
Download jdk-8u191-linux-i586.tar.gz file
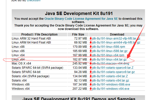tap(110, 51)
